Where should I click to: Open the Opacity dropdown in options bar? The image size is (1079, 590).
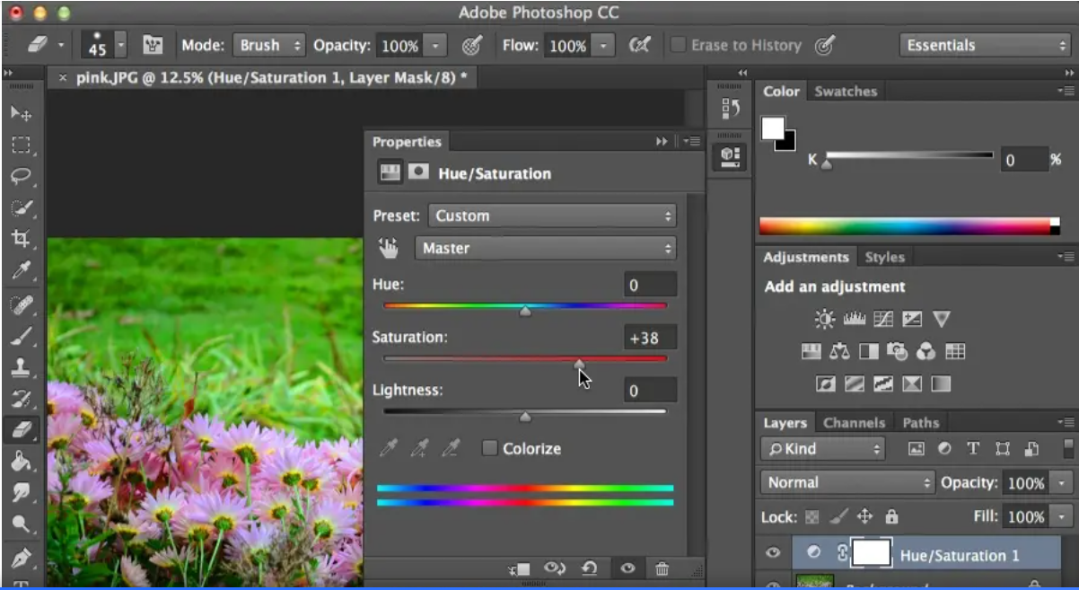(435, 45)
